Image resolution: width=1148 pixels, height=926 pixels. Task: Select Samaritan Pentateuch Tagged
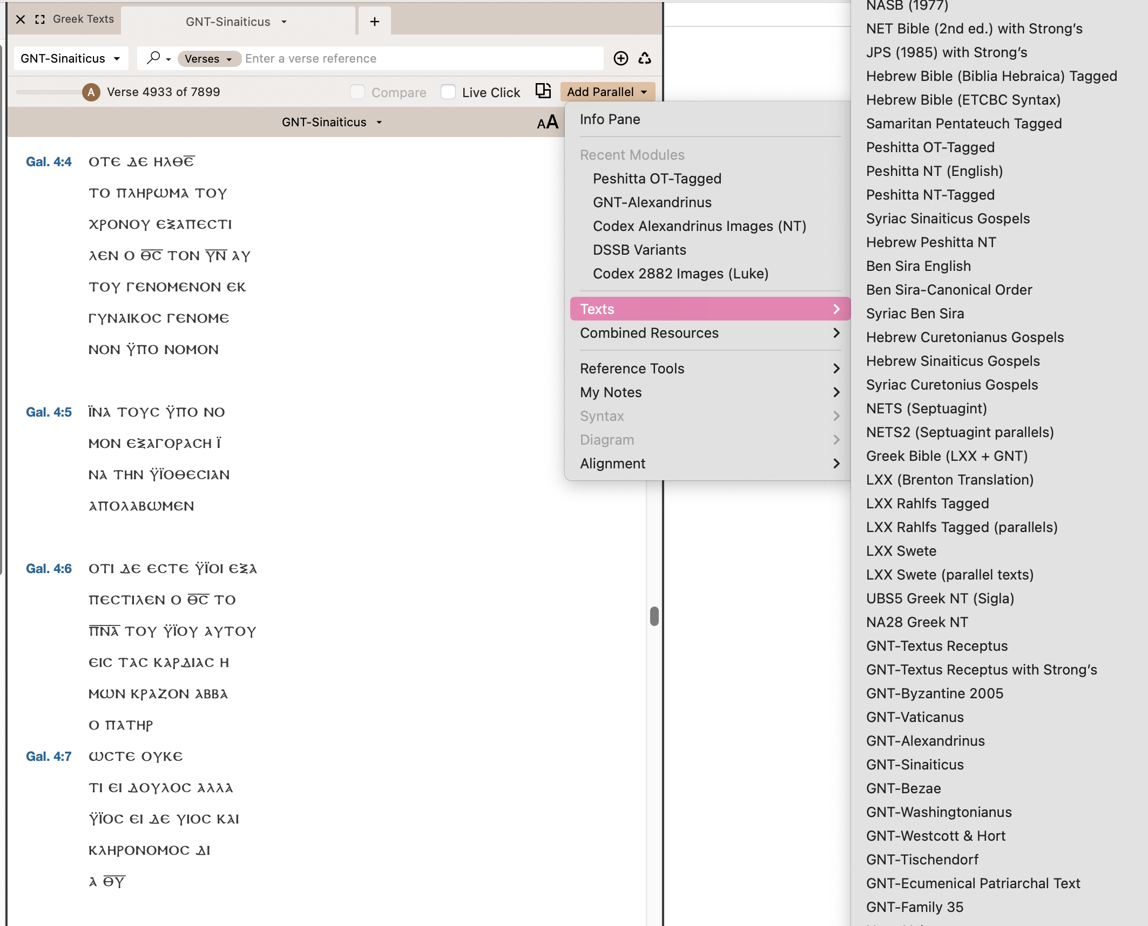[964, 124]
